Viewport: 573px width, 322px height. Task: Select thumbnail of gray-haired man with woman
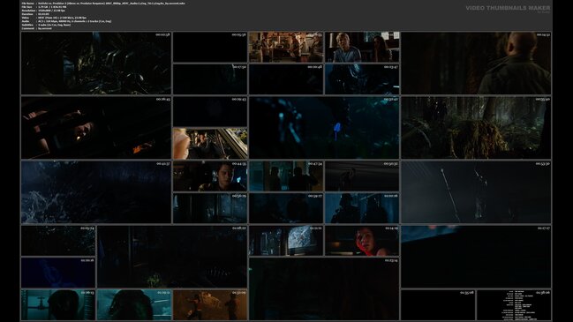coord(362,47)
